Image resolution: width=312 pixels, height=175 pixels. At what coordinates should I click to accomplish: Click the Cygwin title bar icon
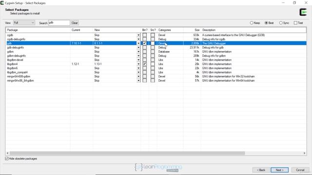(x=2, y=3)
